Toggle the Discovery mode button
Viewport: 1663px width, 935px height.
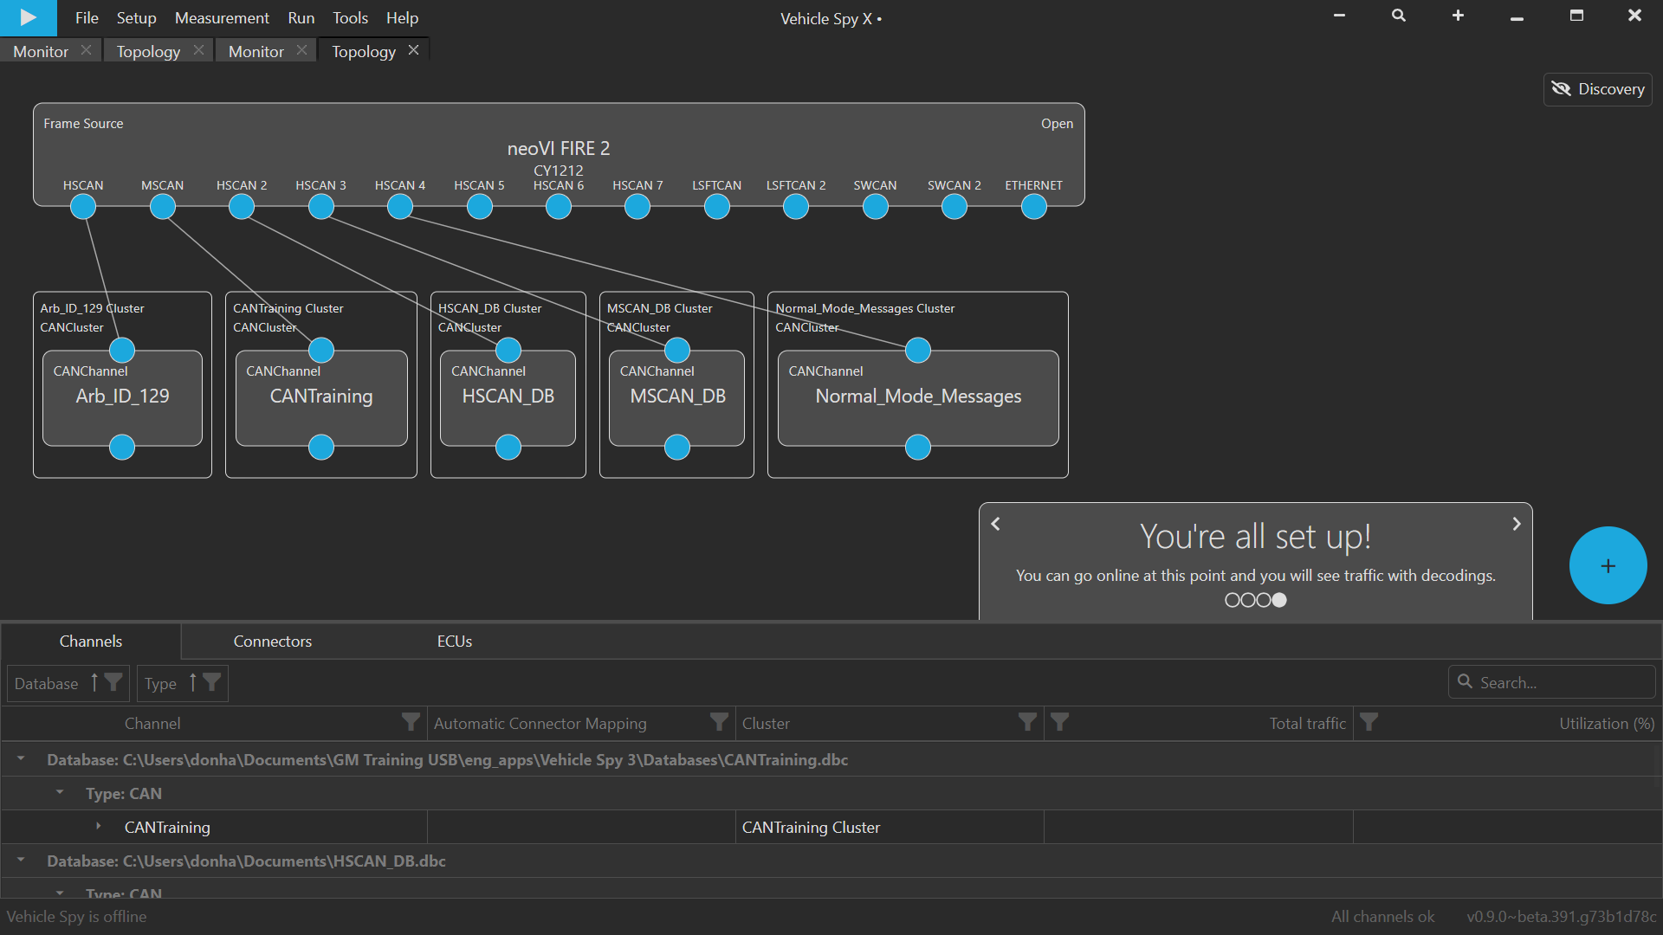point(1598,89)
